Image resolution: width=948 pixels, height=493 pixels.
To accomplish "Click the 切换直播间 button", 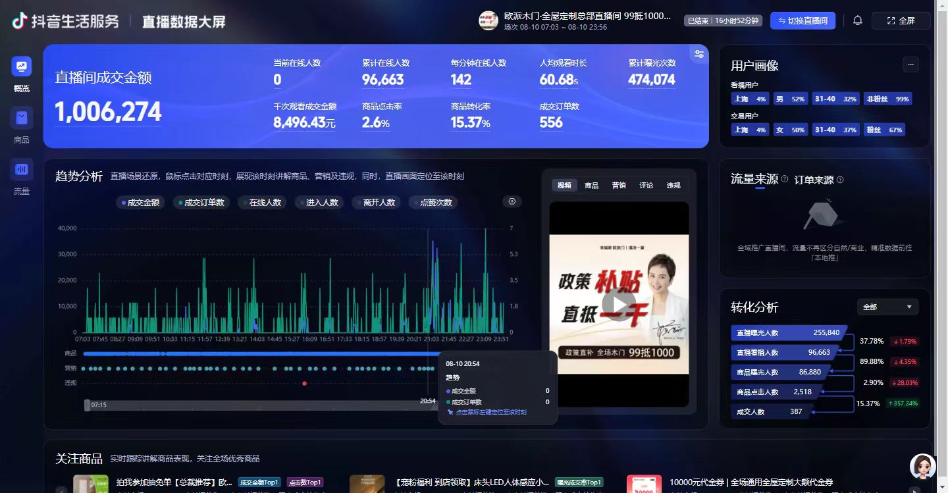I will click(803, 20).
